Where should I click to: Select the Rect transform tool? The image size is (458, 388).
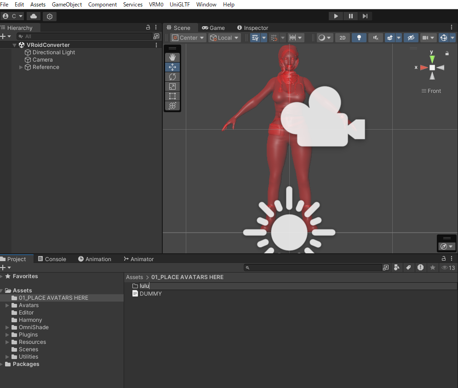(x=172, y=96)
